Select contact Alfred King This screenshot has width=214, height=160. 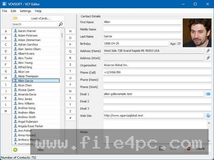pos(36,67)
